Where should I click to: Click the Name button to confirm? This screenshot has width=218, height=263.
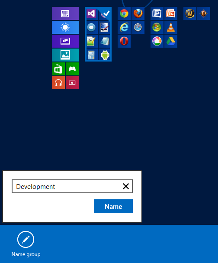point(113,206)
